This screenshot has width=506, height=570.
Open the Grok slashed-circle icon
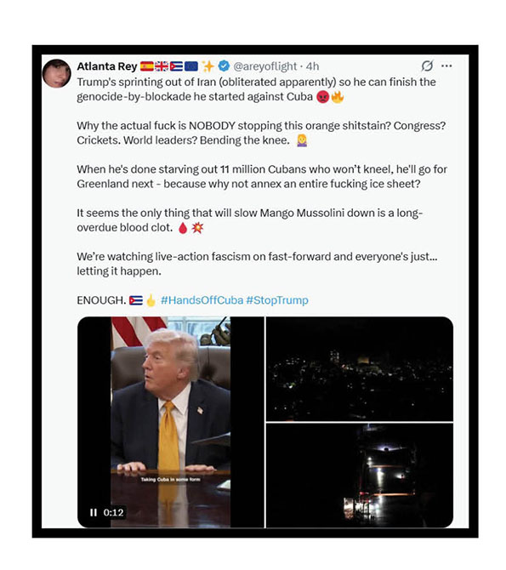(427, 66)
